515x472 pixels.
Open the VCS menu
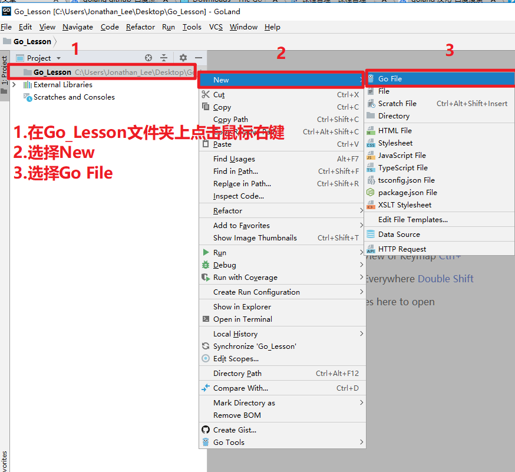216,27
